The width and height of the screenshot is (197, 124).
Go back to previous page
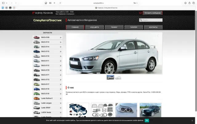(x=12, y=3)
